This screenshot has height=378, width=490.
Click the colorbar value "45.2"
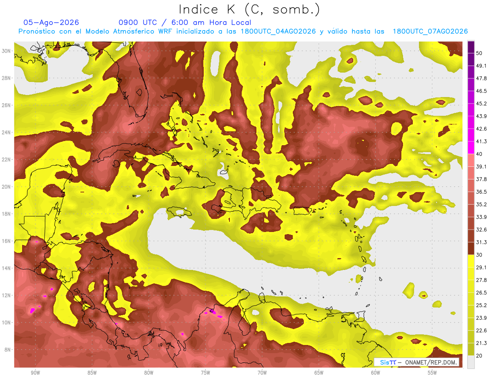481,104
